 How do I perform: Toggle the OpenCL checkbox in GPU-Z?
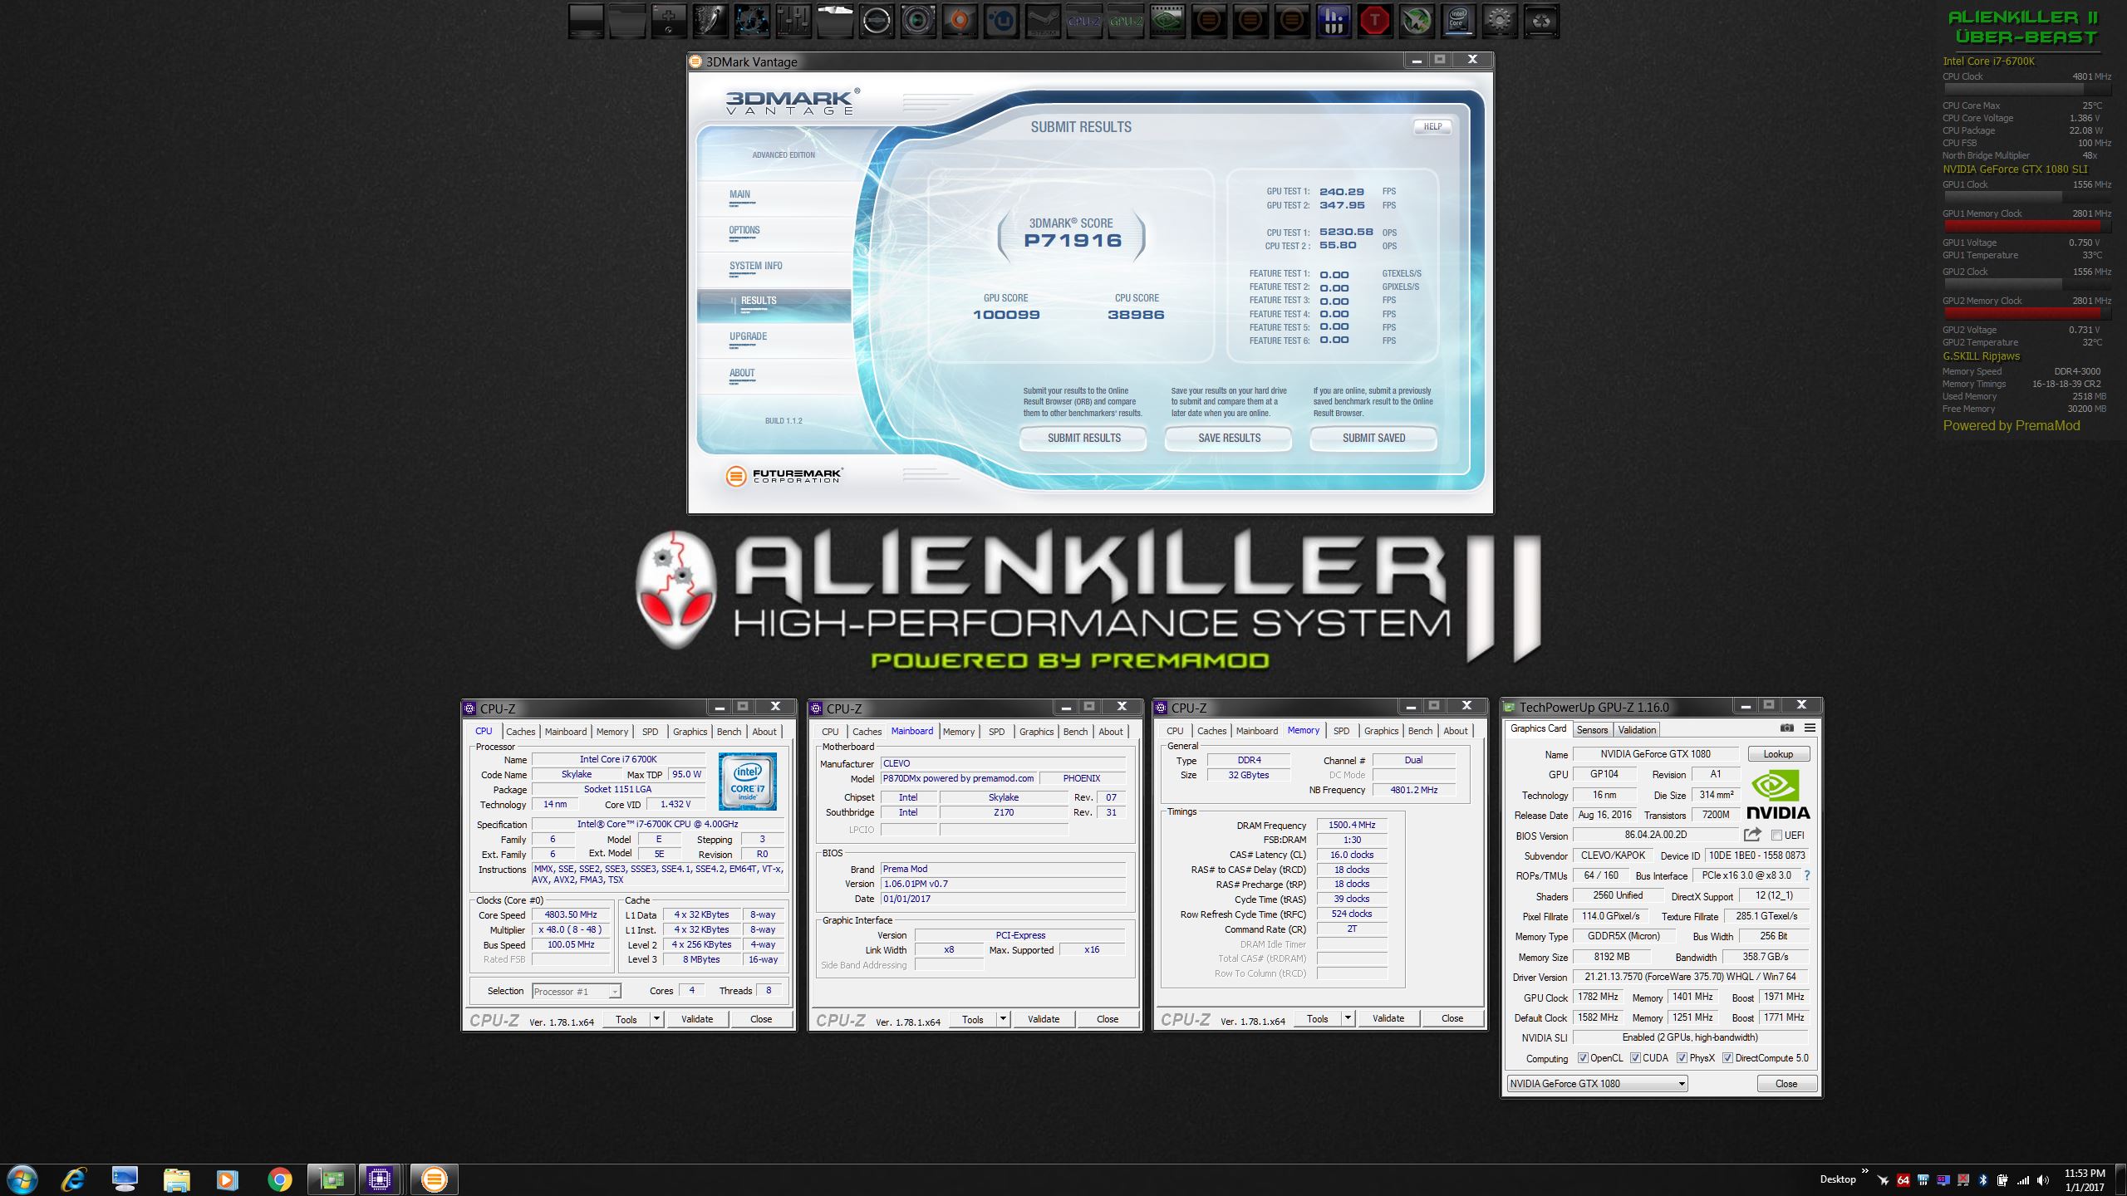click(1583, 1058)
